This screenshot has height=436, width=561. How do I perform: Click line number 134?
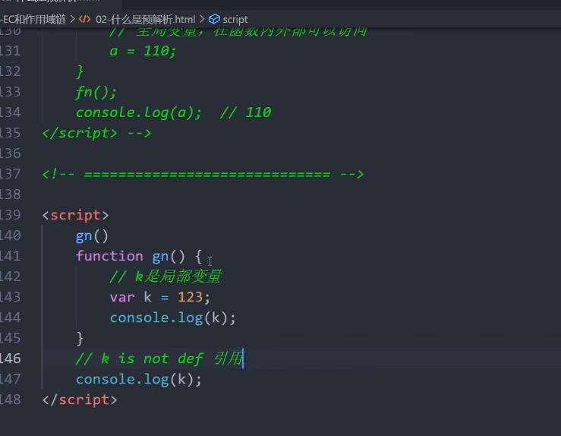point(10,112)
